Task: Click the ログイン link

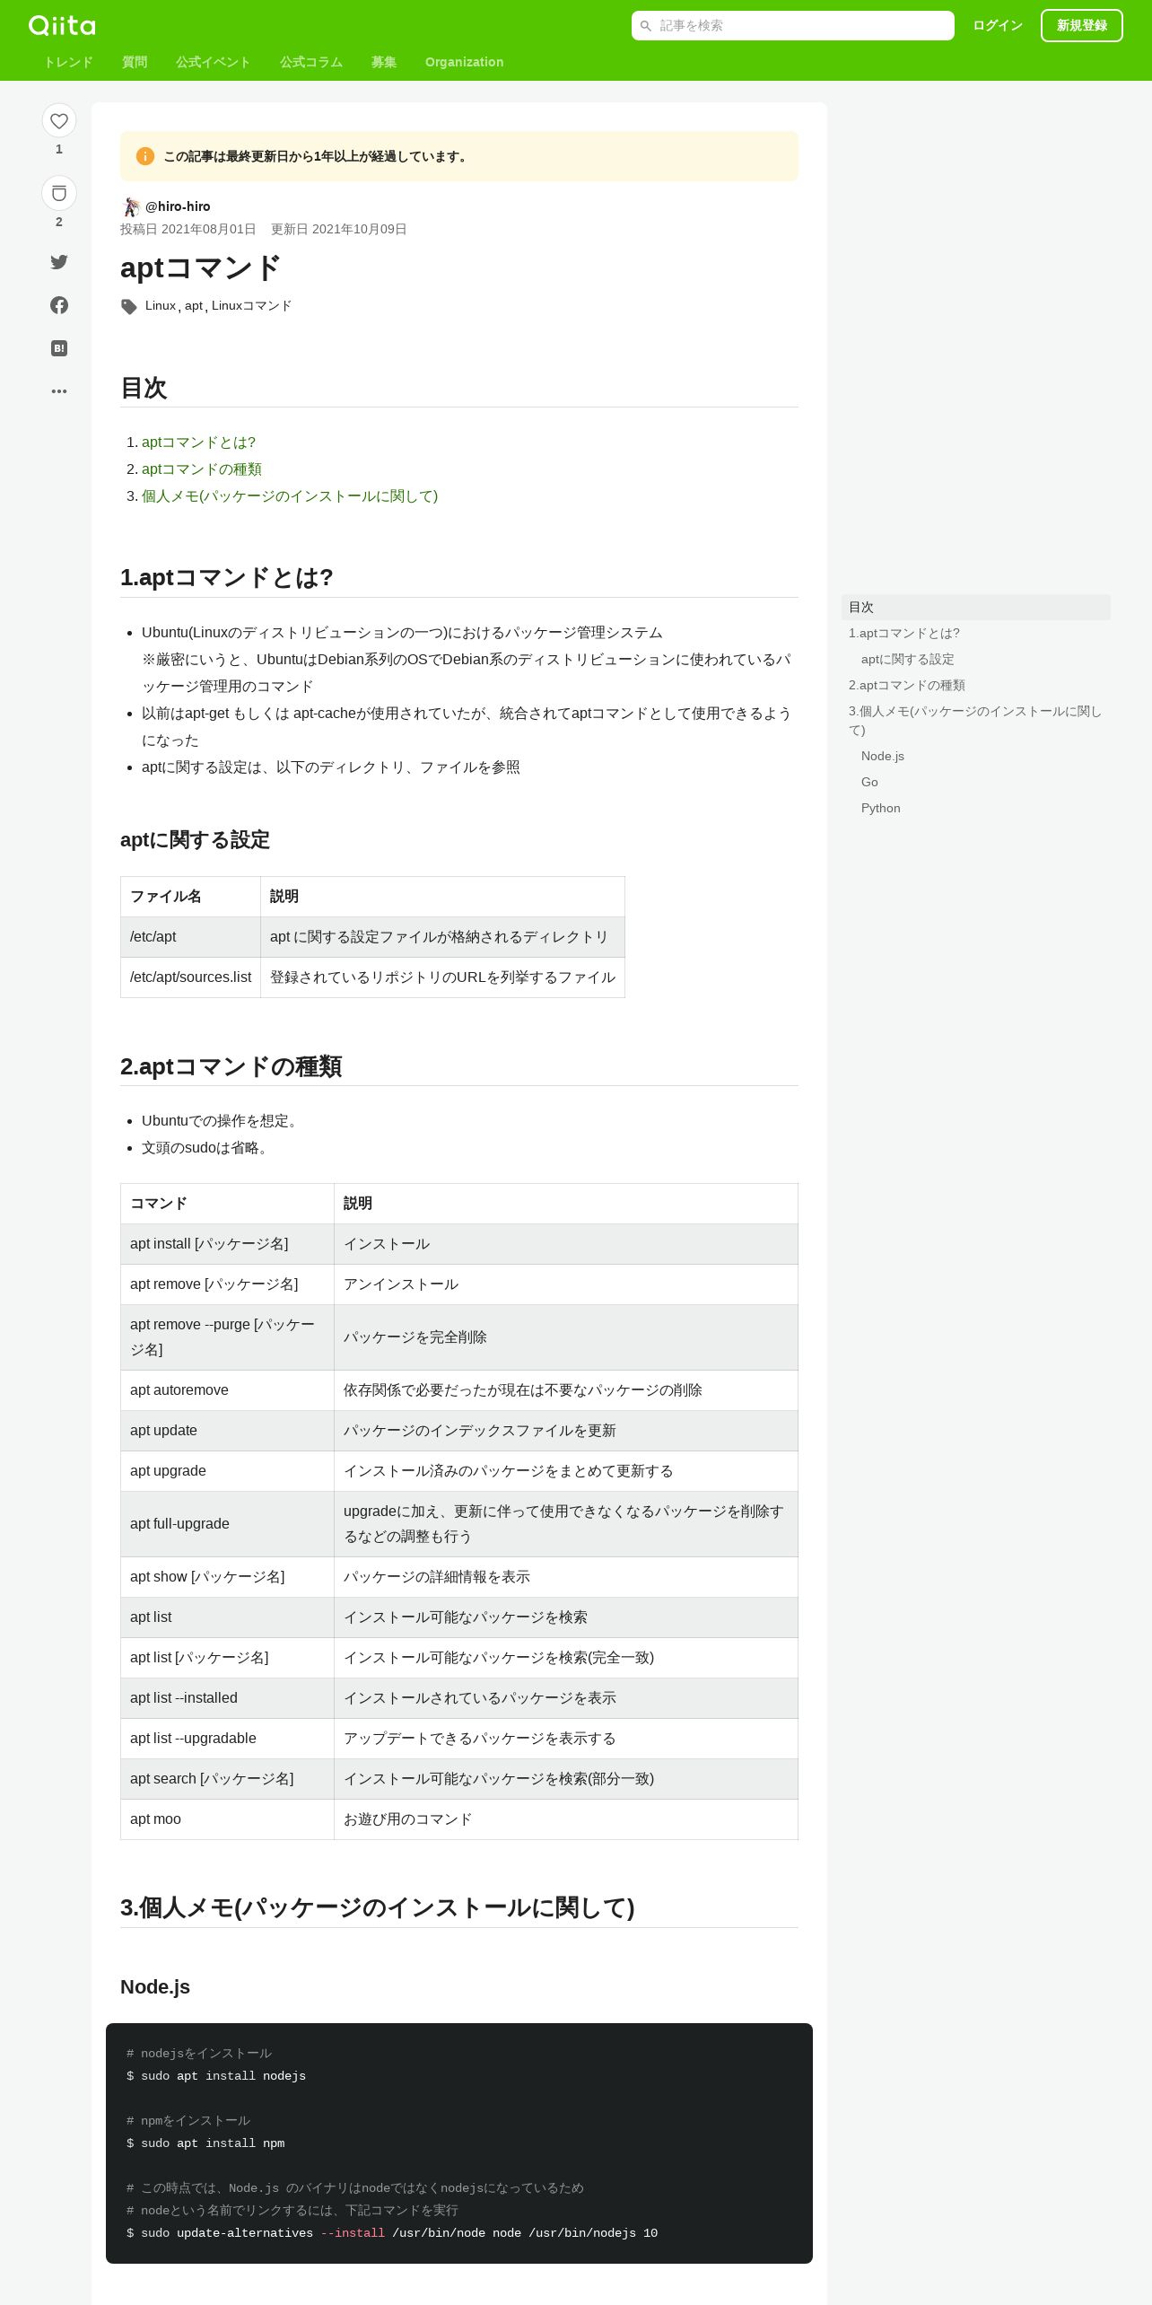Action: click(x=998, y=26)
